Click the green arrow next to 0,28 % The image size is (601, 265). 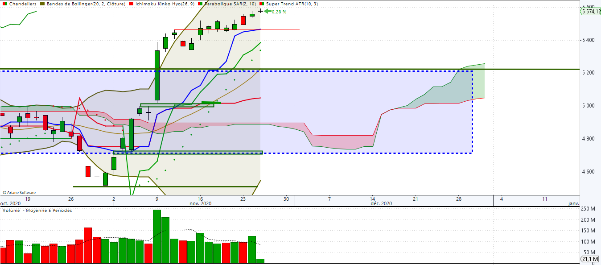[268, 12]
